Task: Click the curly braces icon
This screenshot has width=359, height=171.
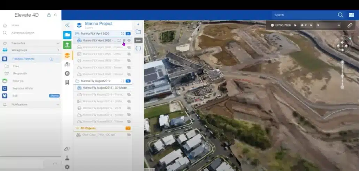Action: [x=138, y=48]
